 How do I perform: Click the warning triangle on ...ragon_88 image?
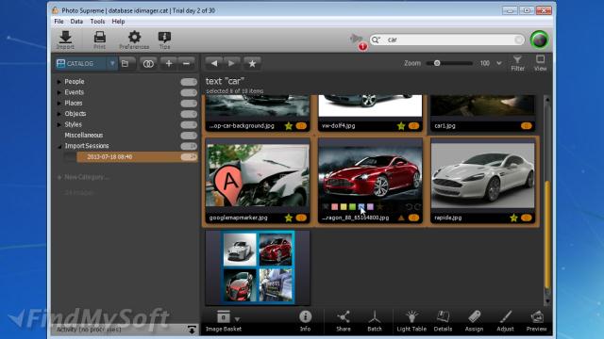(x=401, y=218)
